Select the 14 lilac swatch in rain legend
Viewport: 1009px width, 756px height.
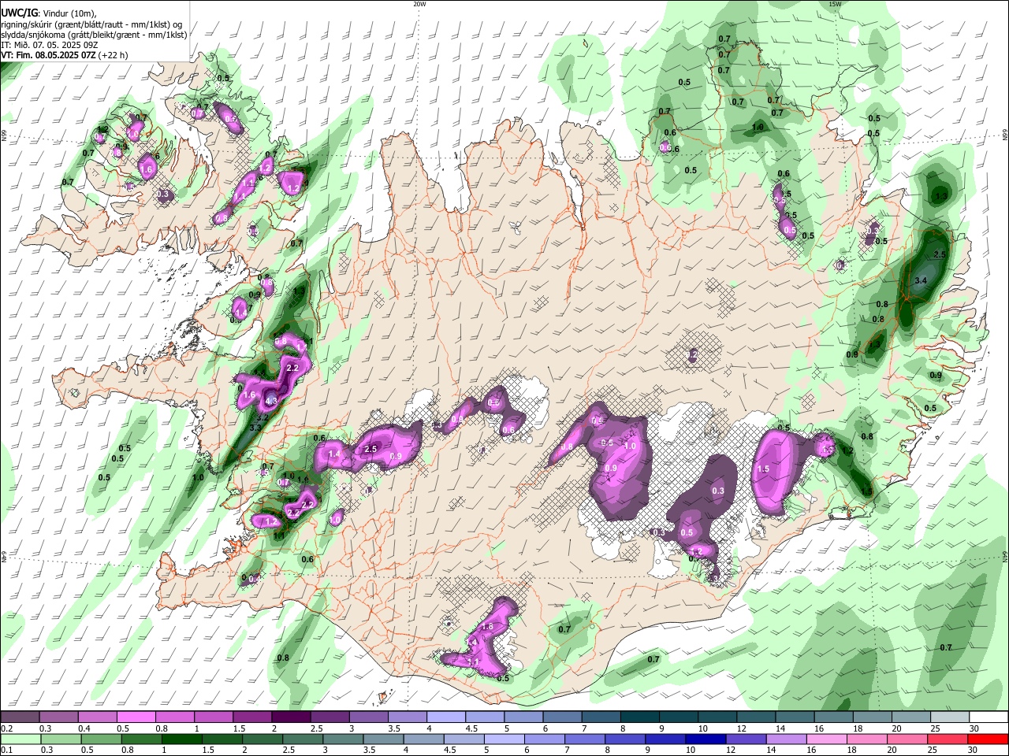click(x=786, y=739)
